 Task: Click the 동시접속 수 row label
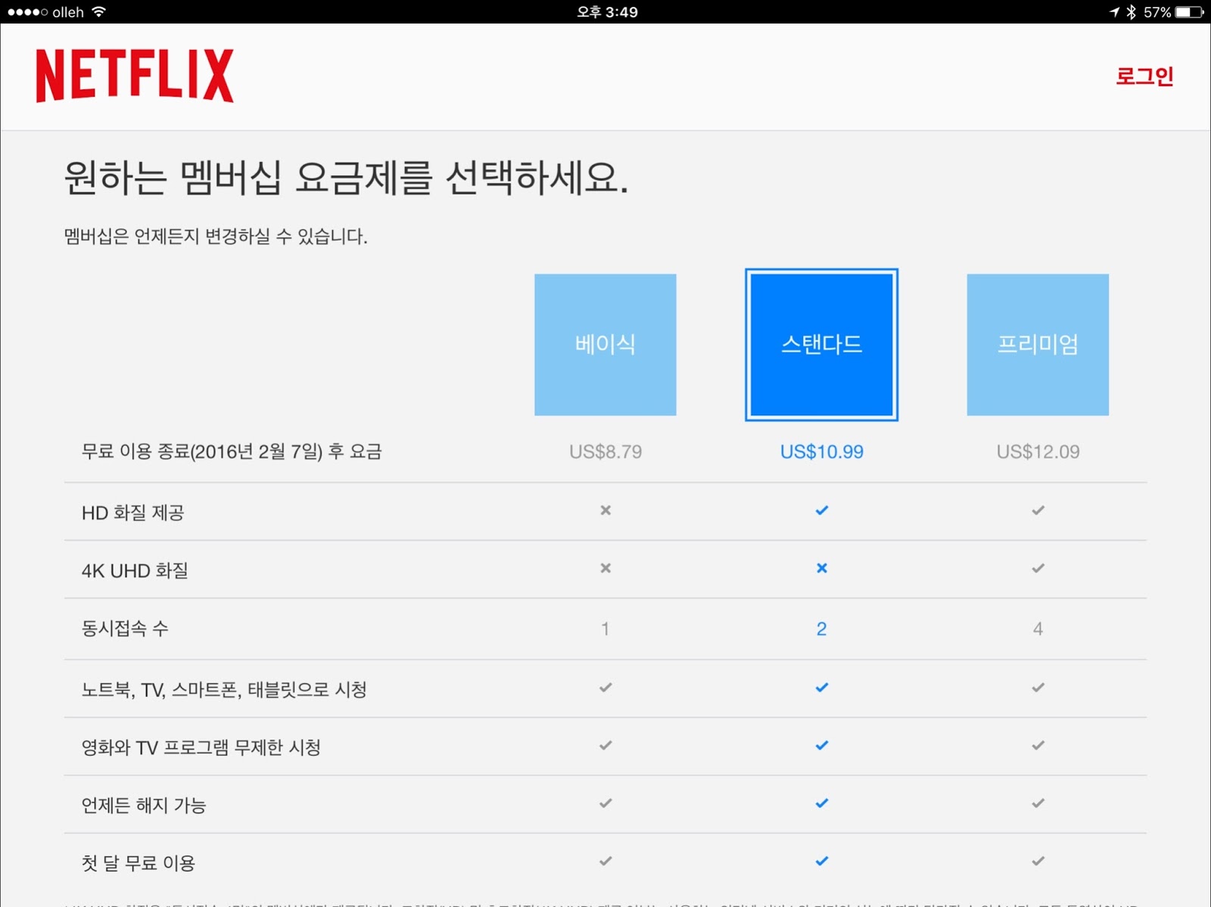(125, 629)
